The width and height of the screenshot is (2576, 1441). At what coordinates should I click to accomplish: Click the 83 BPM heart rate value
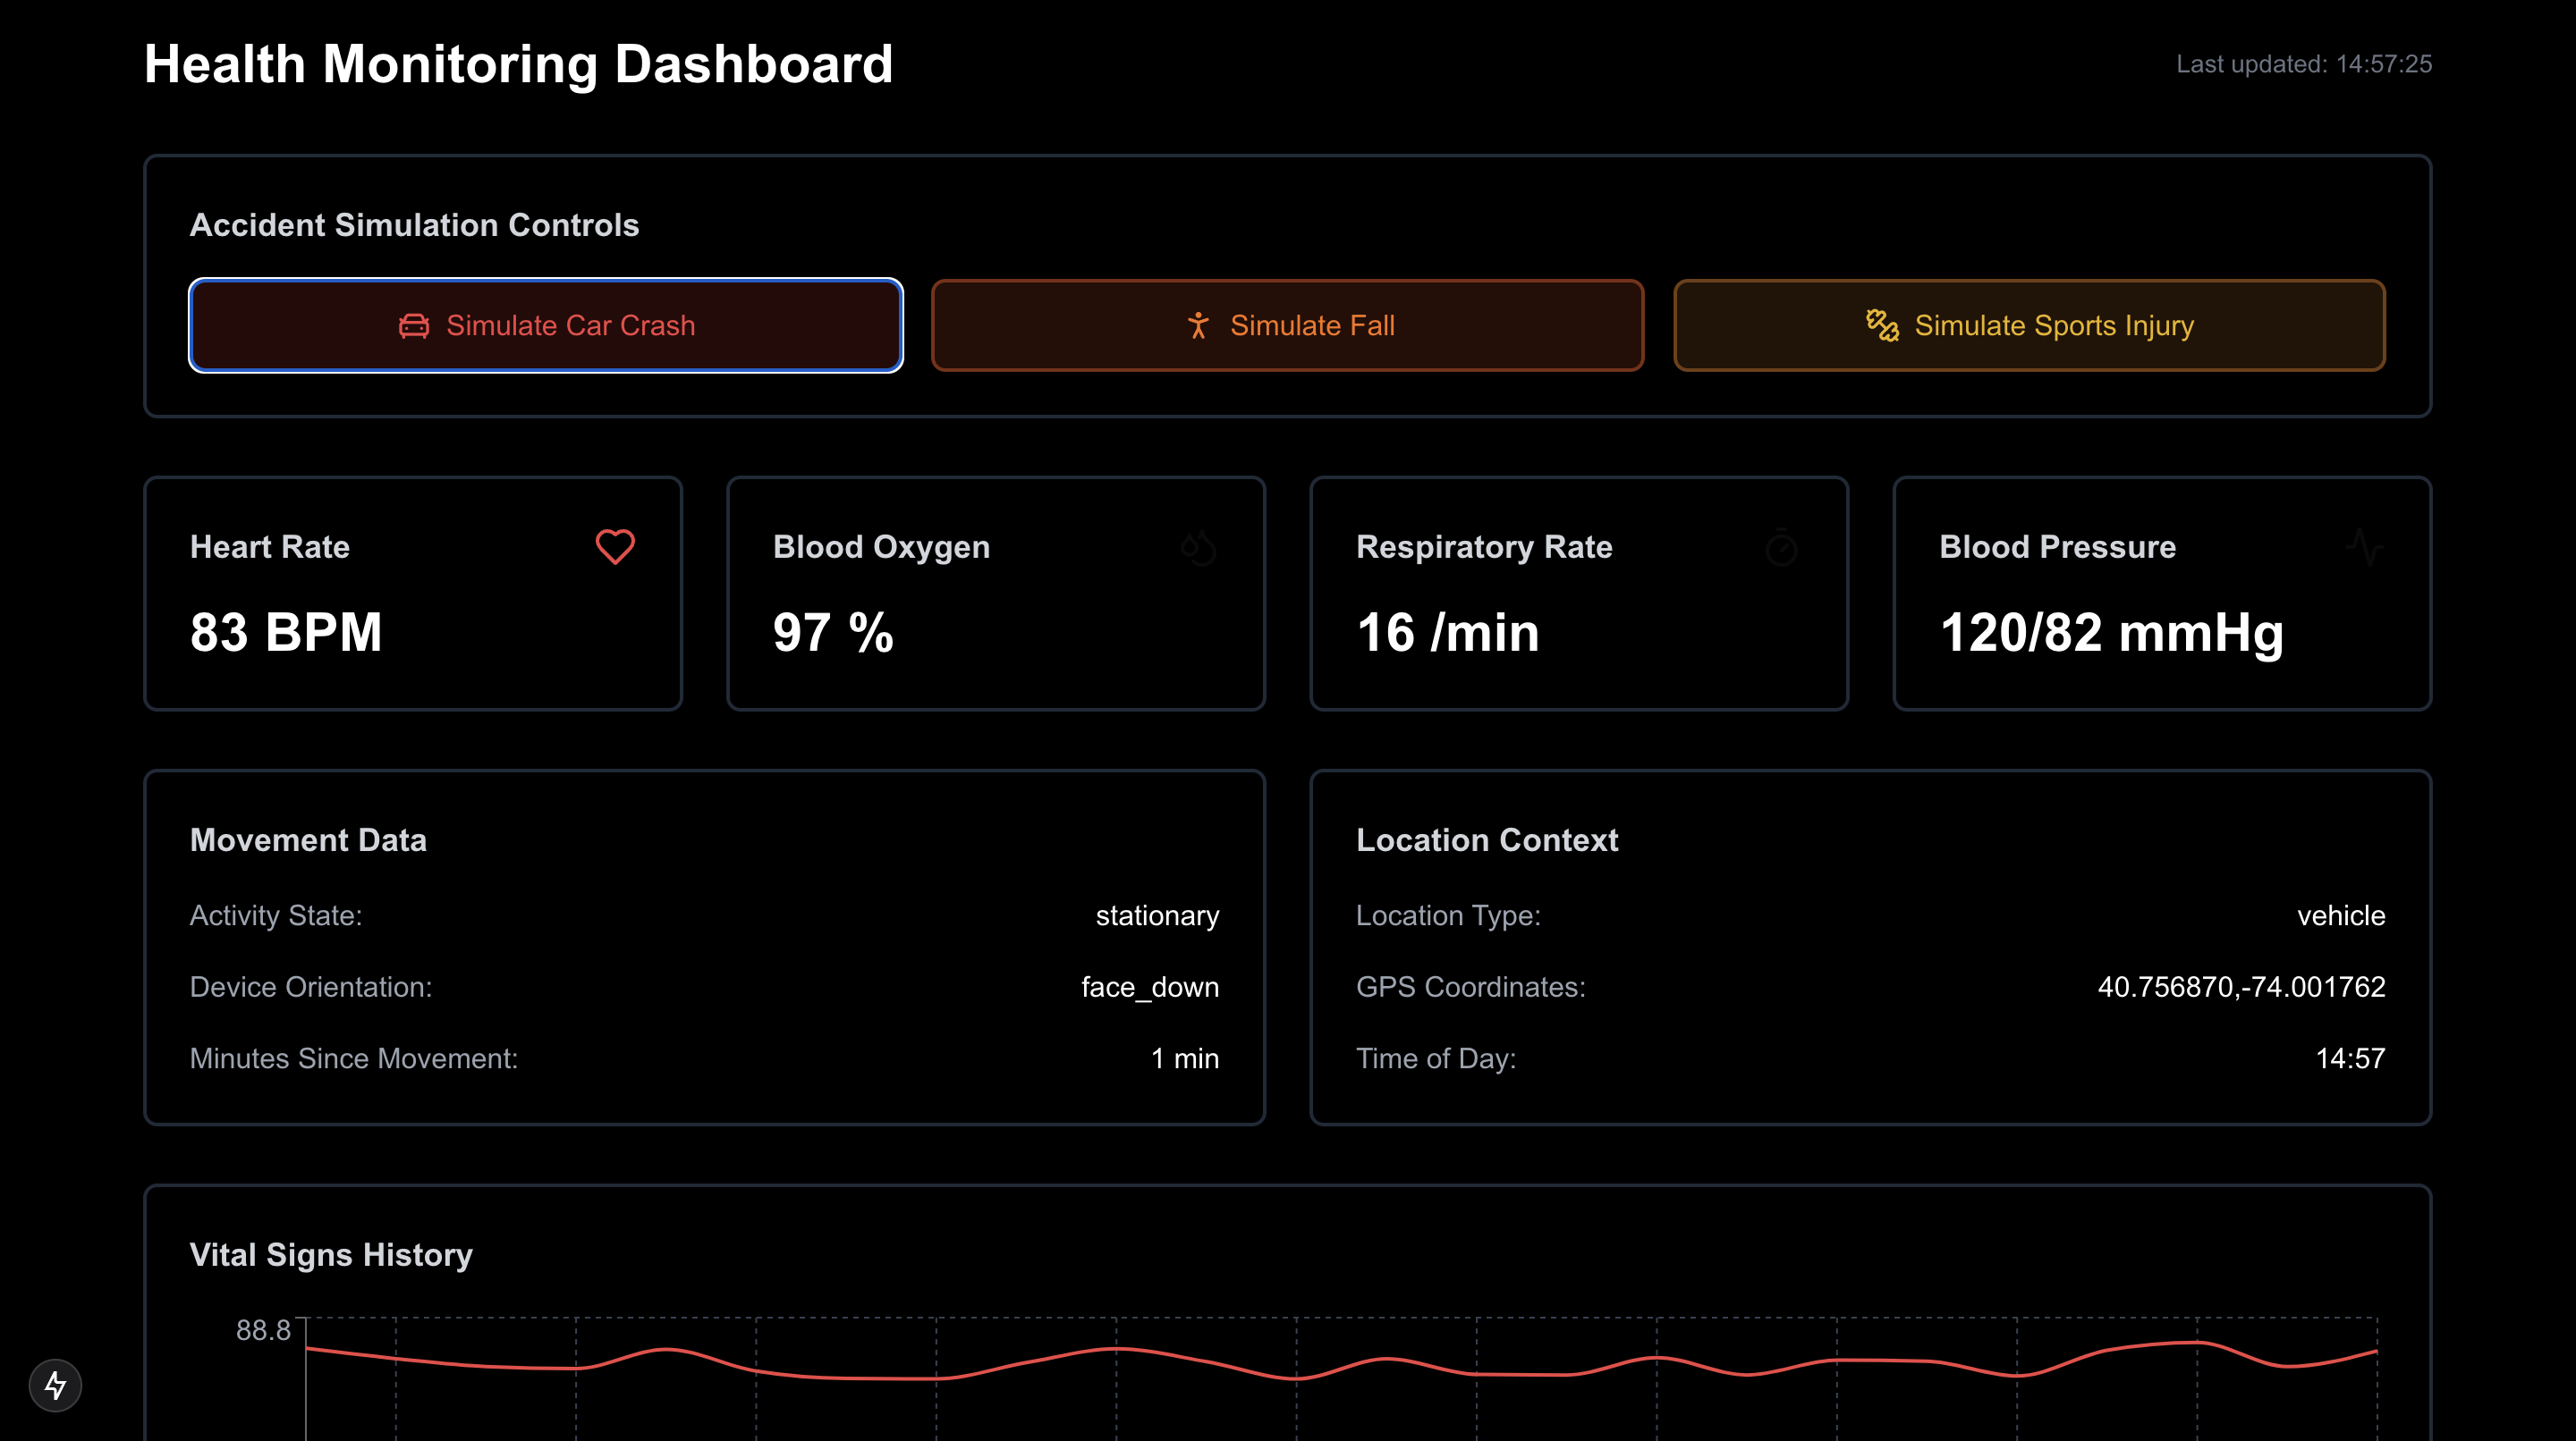(x=286, y=633)
